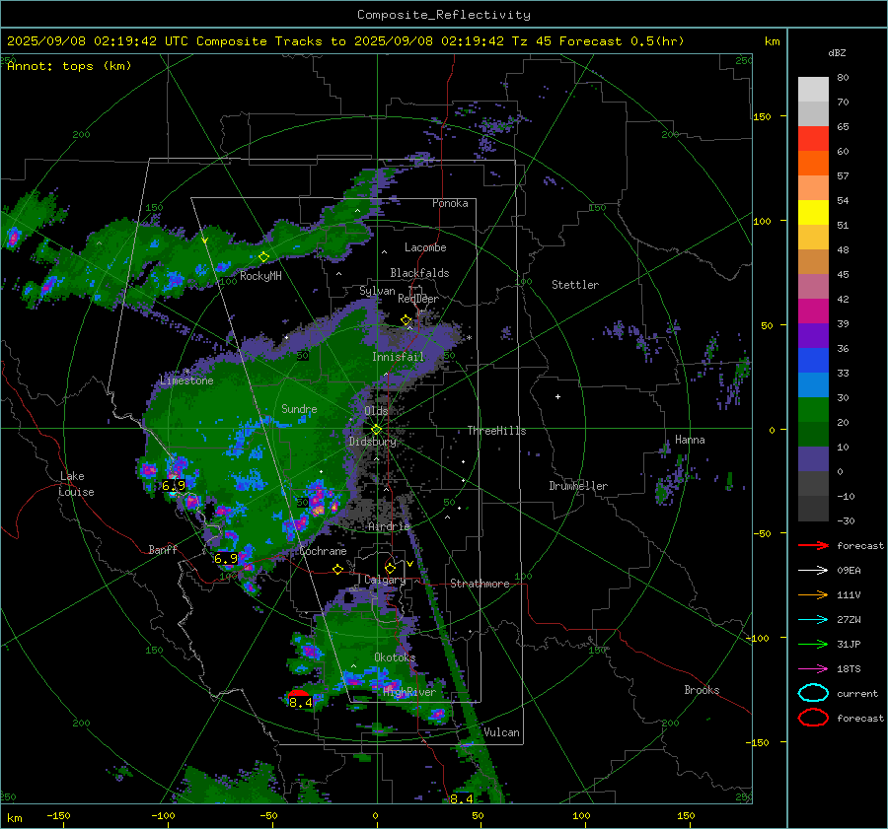The image size is (888, 829).
Task: Click the Cochrane city label
Action: [x=323, y=551]
